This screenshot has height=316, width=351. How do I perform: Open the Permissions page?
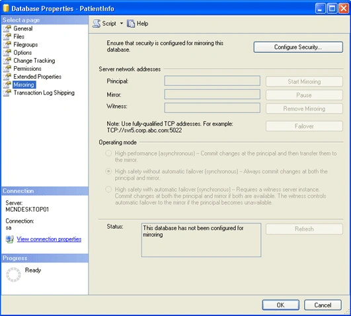(x=27, y=69)
